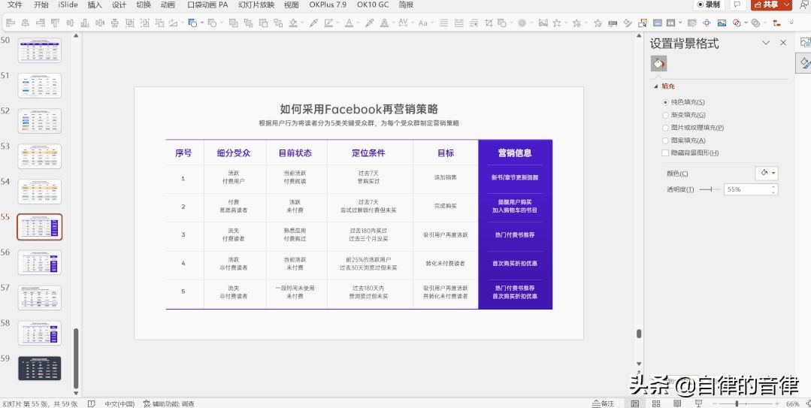Select slide 52 thumbnail
Screen dimensions: 811x408
click(40, 120)
